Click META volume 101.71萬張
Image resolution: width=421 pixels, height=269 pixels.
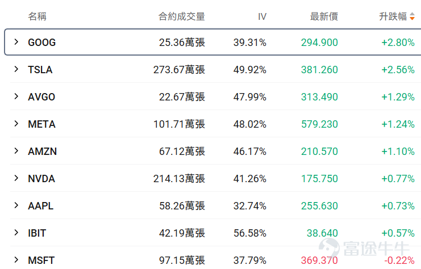point(179,124)
